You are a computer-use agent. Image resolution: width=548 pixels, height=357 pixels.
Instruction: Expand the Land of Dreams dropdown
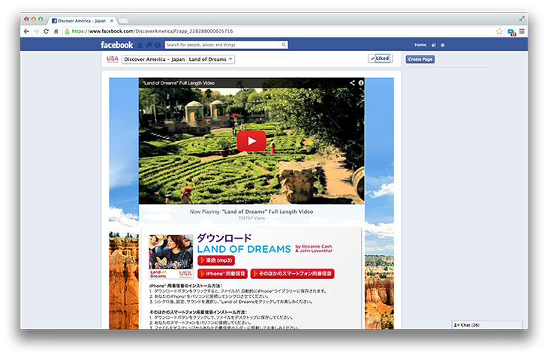[x=210, y=59]
